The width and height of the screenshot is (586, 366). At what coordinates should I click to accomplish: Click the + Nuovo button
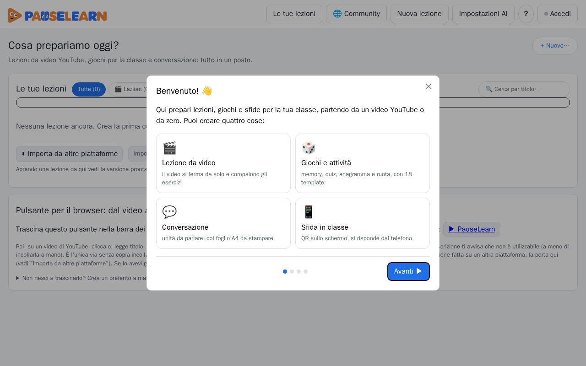pyautogui.click(x=555, y=46)
